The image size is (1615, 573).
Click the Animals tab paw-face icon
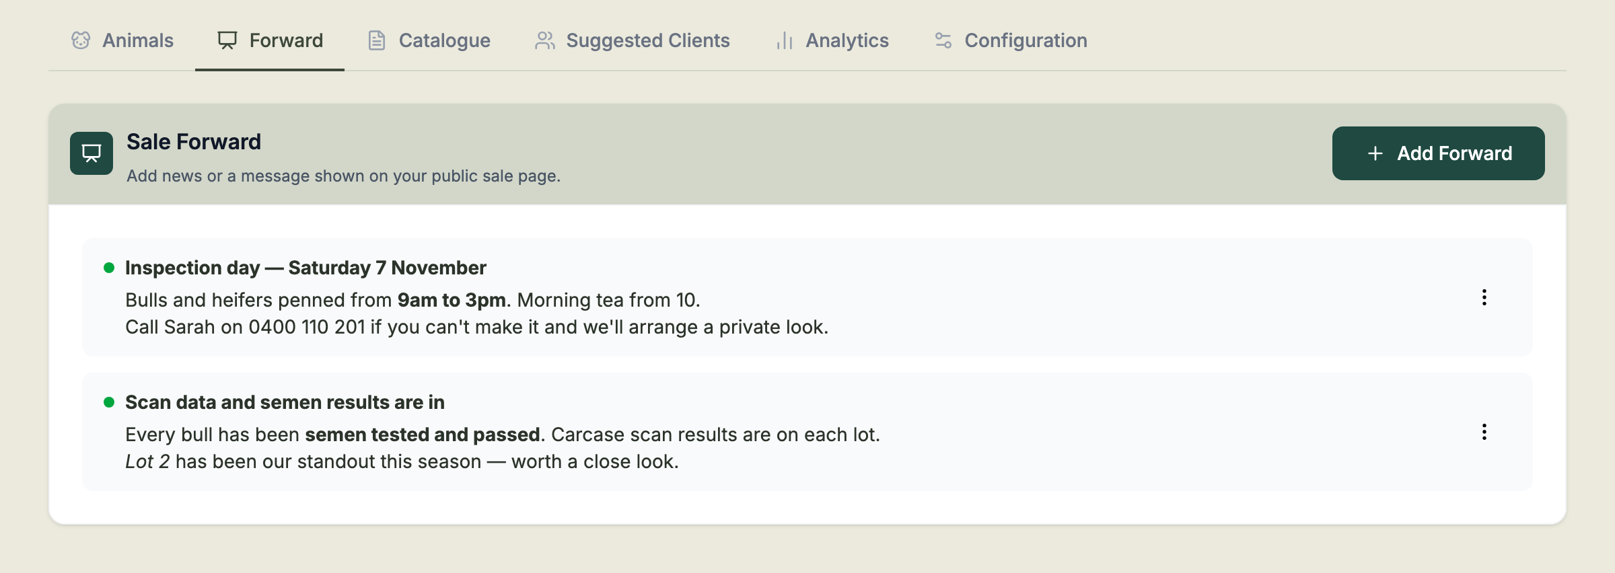81,40
